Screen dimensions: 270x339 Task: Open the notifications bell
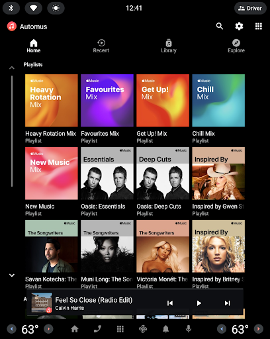point(166,329)
